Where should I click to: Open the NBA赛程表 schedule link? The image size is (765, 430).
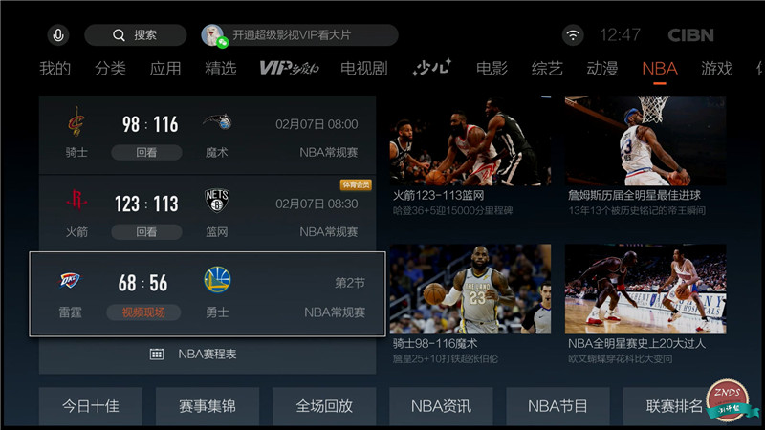(208, 354)
